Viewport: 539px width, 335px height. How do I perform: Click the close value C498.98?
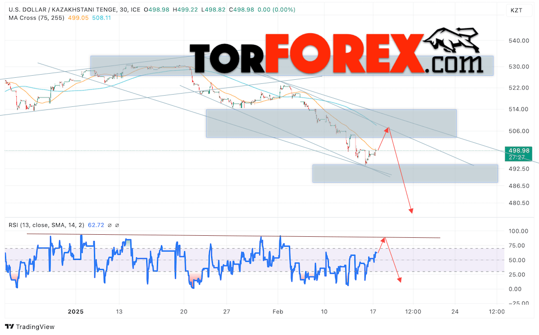click(241, 10)
